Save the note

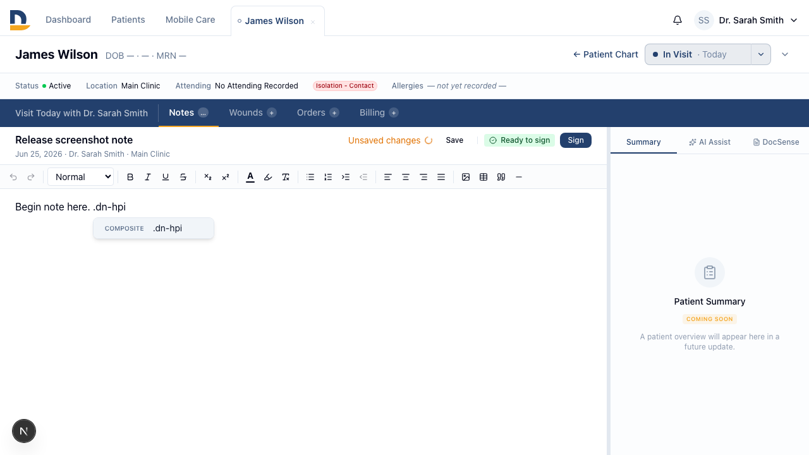pyautogui.click(x=454, y=140)
